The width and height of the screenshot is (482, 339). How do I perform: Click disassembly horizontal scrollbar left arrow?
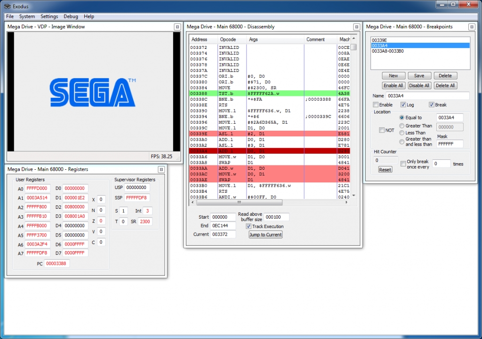[193, 202]
